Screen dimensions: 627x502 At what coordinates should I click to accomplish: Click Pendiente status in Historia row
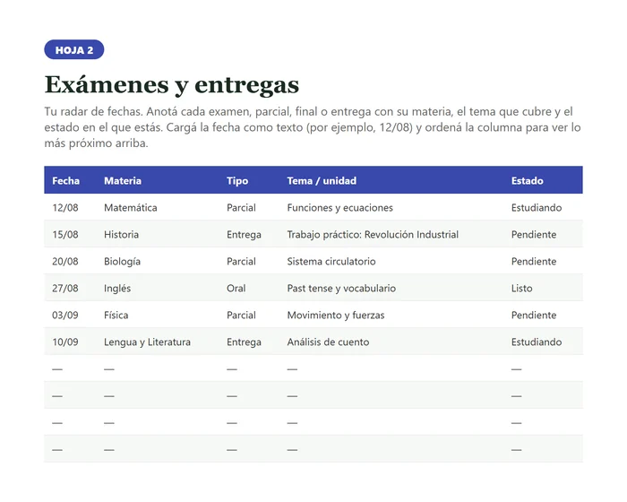click(534, 234)
